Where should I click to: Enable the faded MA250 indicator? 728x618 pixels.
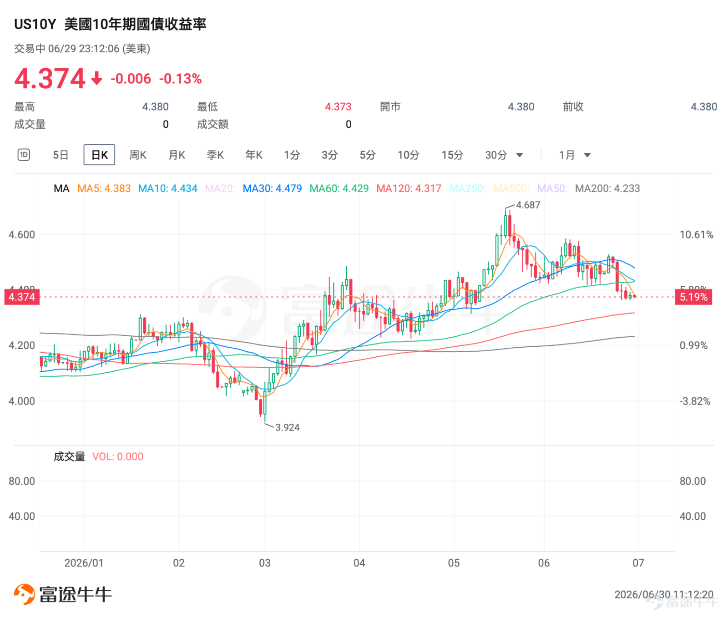coord(467,188)
